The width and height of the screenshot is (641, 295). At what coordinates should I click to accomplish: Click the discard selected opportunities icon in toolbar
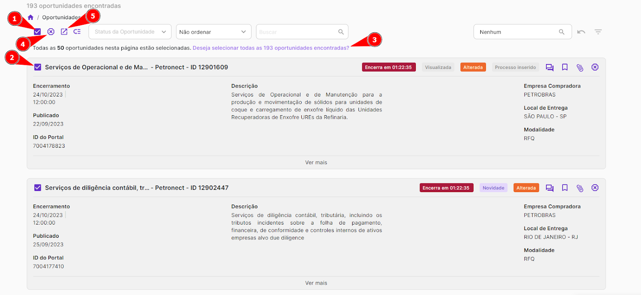pyautogui.click(x=51, y=32)
